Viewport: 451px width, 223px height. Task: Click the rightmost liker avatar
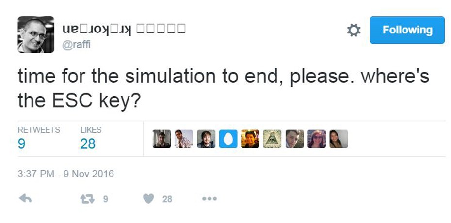point(338,139)
